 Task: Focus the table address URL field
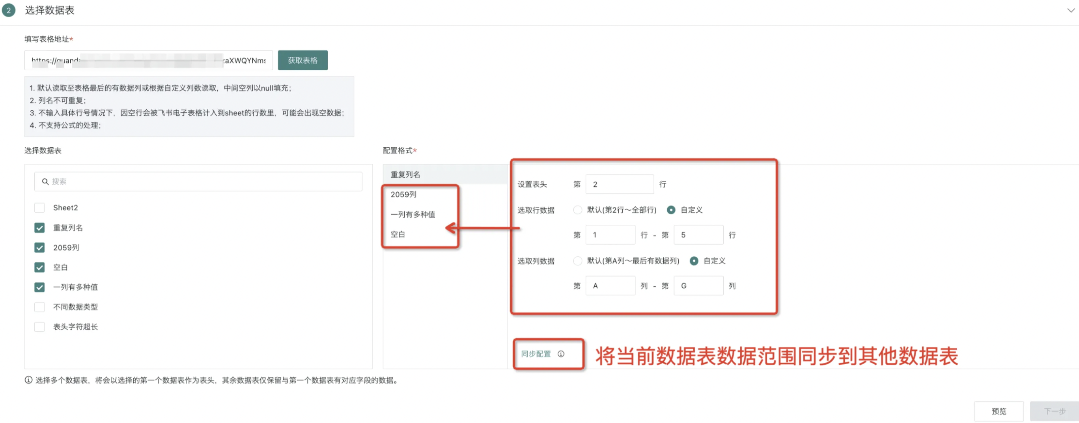148,60
